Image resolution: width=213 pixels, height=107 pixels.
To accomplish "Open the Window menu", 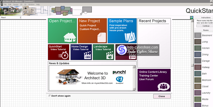I will (31, 5).
